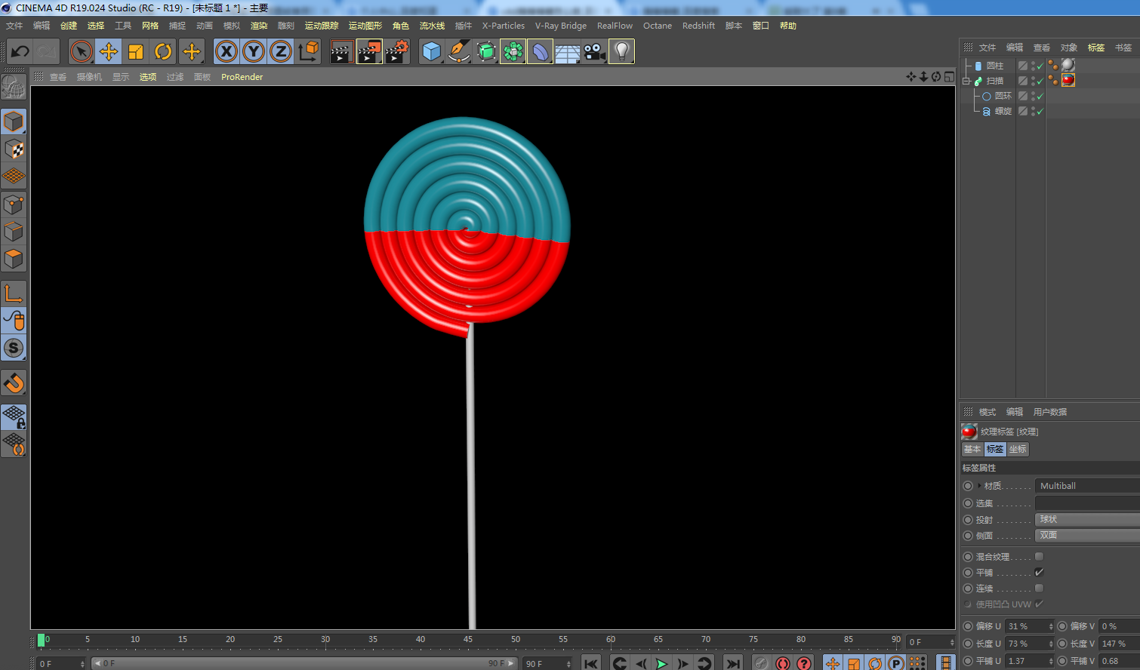The height and width of the screenshot is (670, 1140).
Task: Open the 渲染 menu in menu bar
Action: 258,26
